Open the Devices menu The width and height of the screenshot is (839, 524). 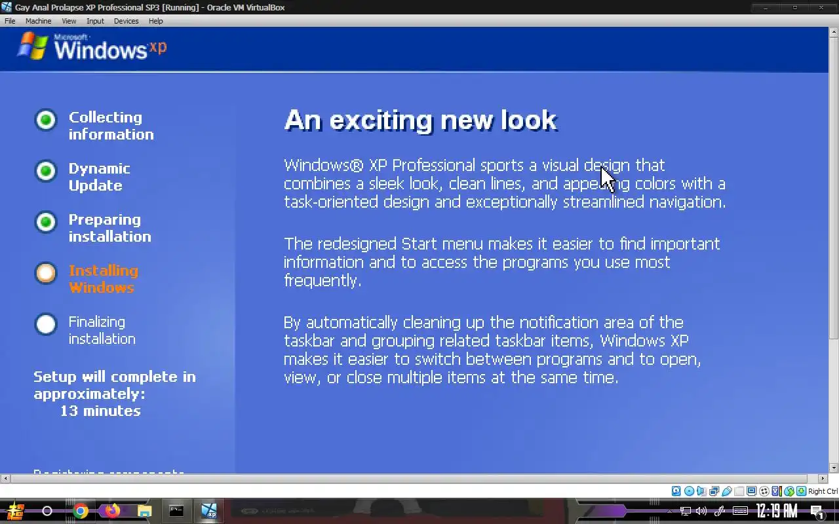126,21
